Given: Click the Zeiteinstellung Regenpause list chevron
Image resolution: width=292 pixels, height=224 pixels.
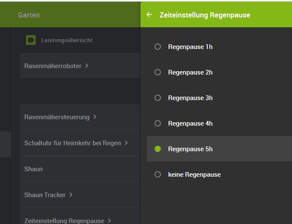Looking at the screenshot, I should point(109,221).
